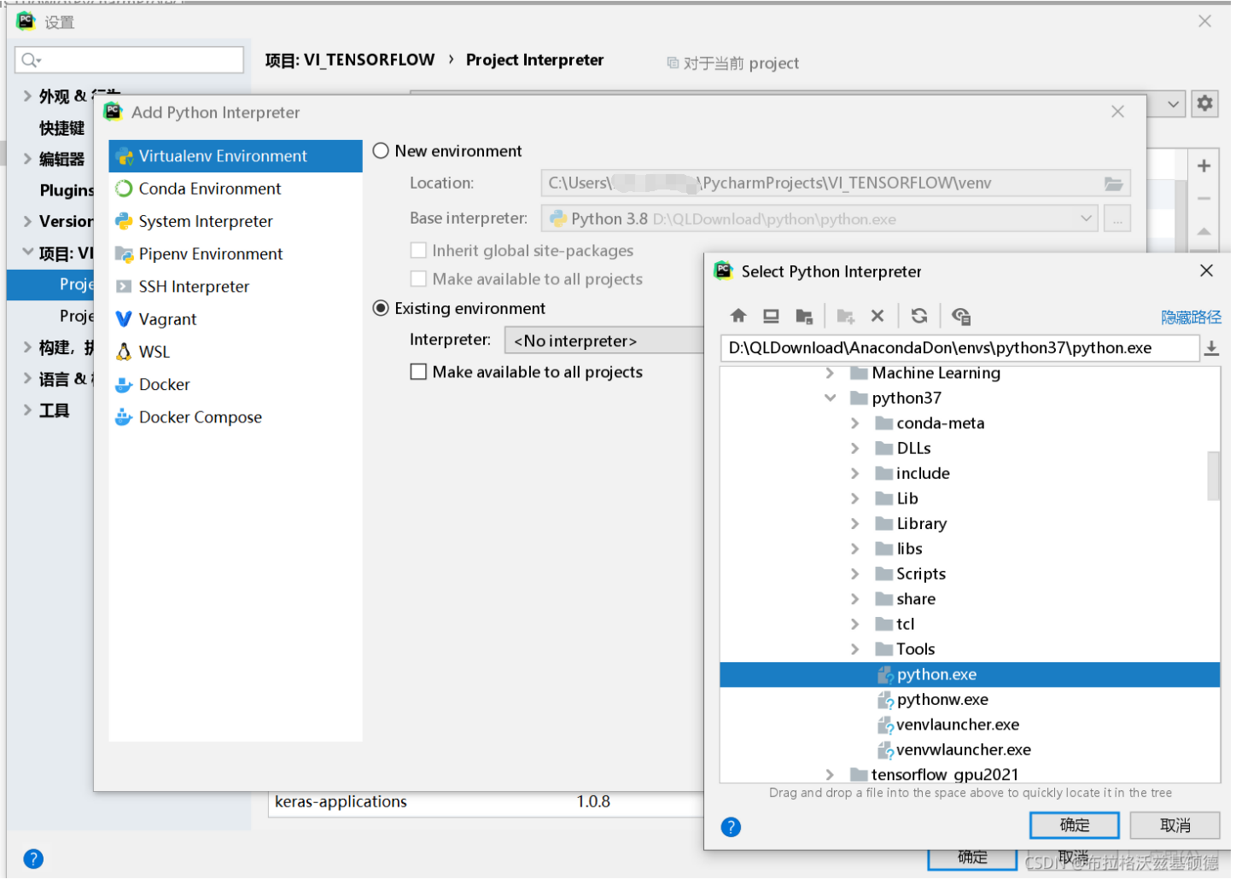Image resolution: width=1236 pixels, height=879 pixels.
Task: Click the 隐藏路径 link
Action: tap(1192, 317)
